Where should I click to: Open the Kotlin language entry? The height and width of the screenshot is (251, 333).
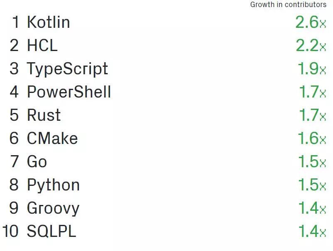tap(48, 22)
